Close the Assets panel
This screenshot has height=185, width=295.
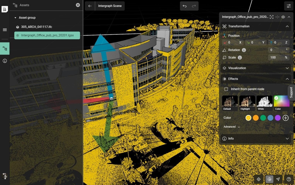[x=78, y=5]
